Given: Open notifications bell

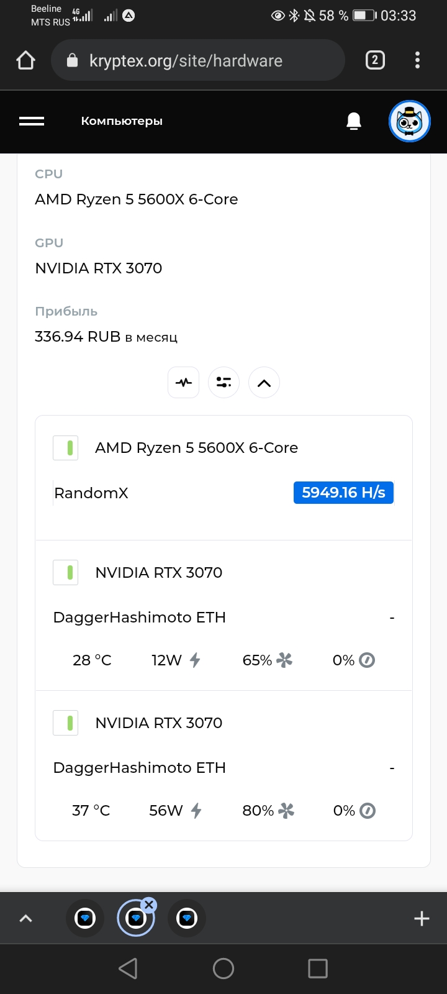Looking at the screenshot, I should (354, 121).
